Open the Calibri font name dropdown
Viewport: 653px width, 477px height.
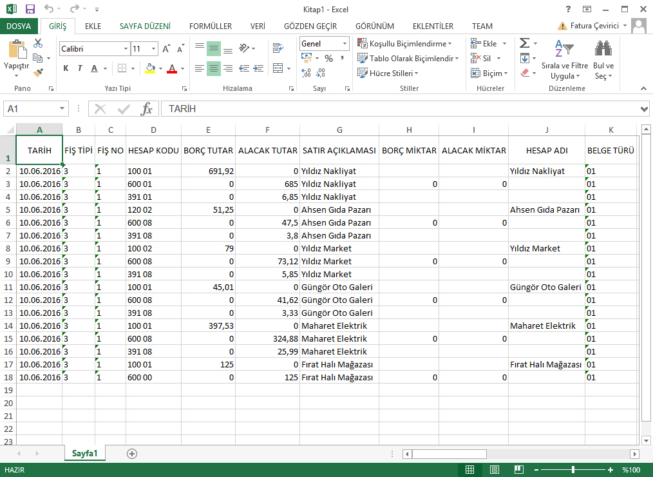[126, 49]
